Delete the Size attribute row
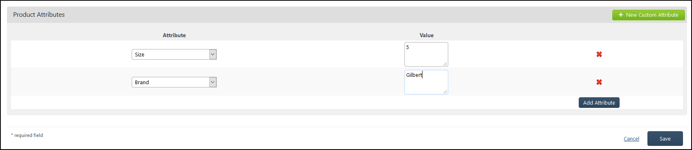This screenshot has width=692, height=150. coord(599,54)
